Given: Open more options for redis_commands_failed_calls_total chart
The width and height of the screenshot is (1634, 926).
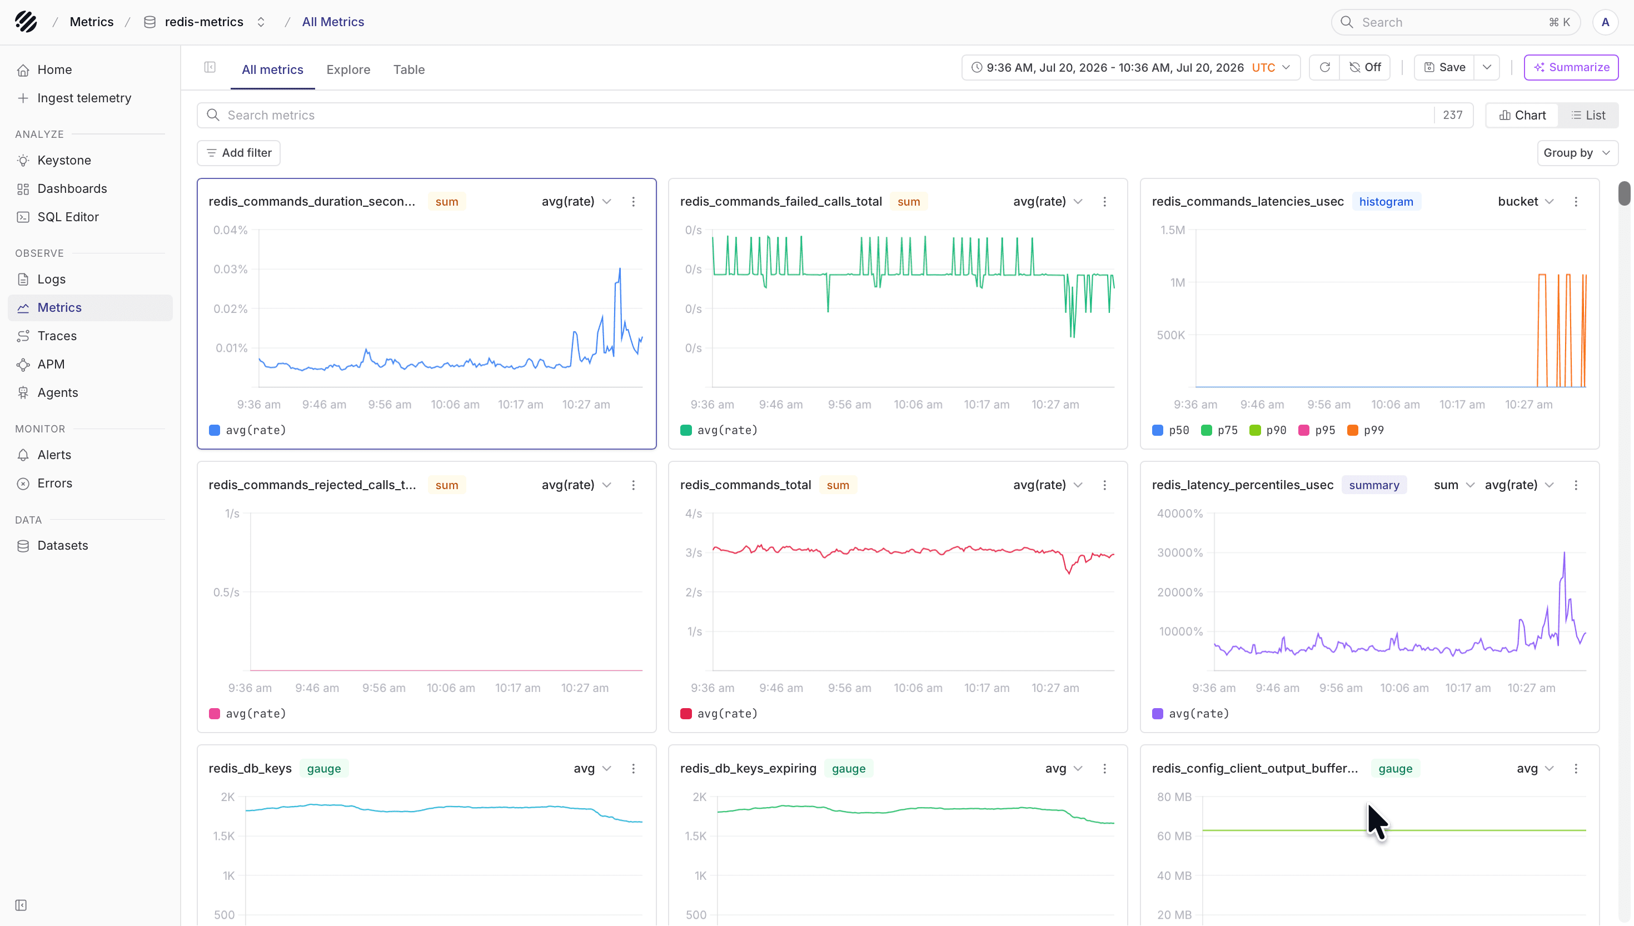Looking at the screenshot, I should (x=1104, y=202).
